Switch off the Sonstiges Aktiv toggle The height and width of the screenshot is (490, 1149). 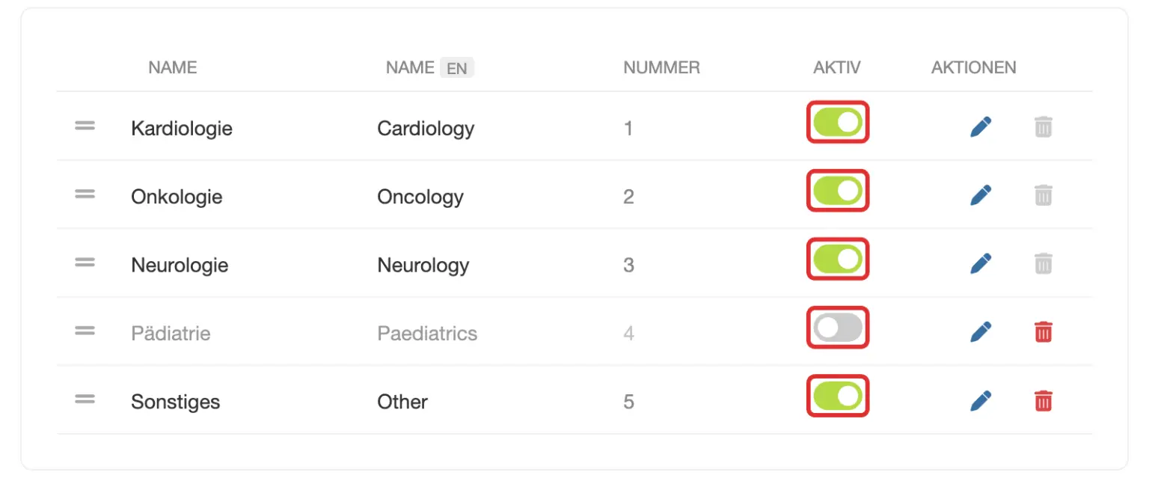click(838, 396)
